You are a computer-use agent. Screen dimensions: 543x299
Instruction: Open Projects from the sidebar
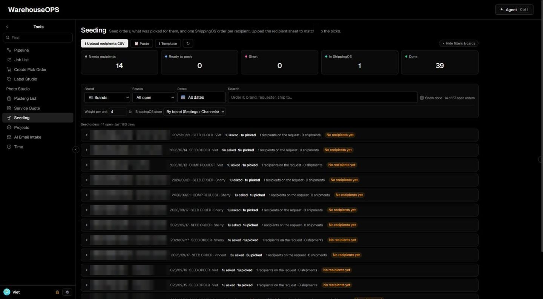(x=38, y=128)
